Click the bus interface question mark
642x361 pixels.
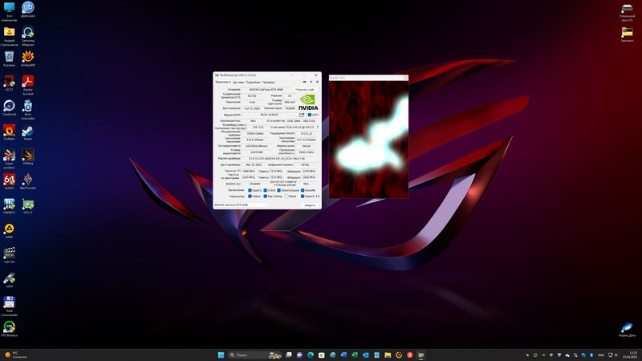[318, 128]
